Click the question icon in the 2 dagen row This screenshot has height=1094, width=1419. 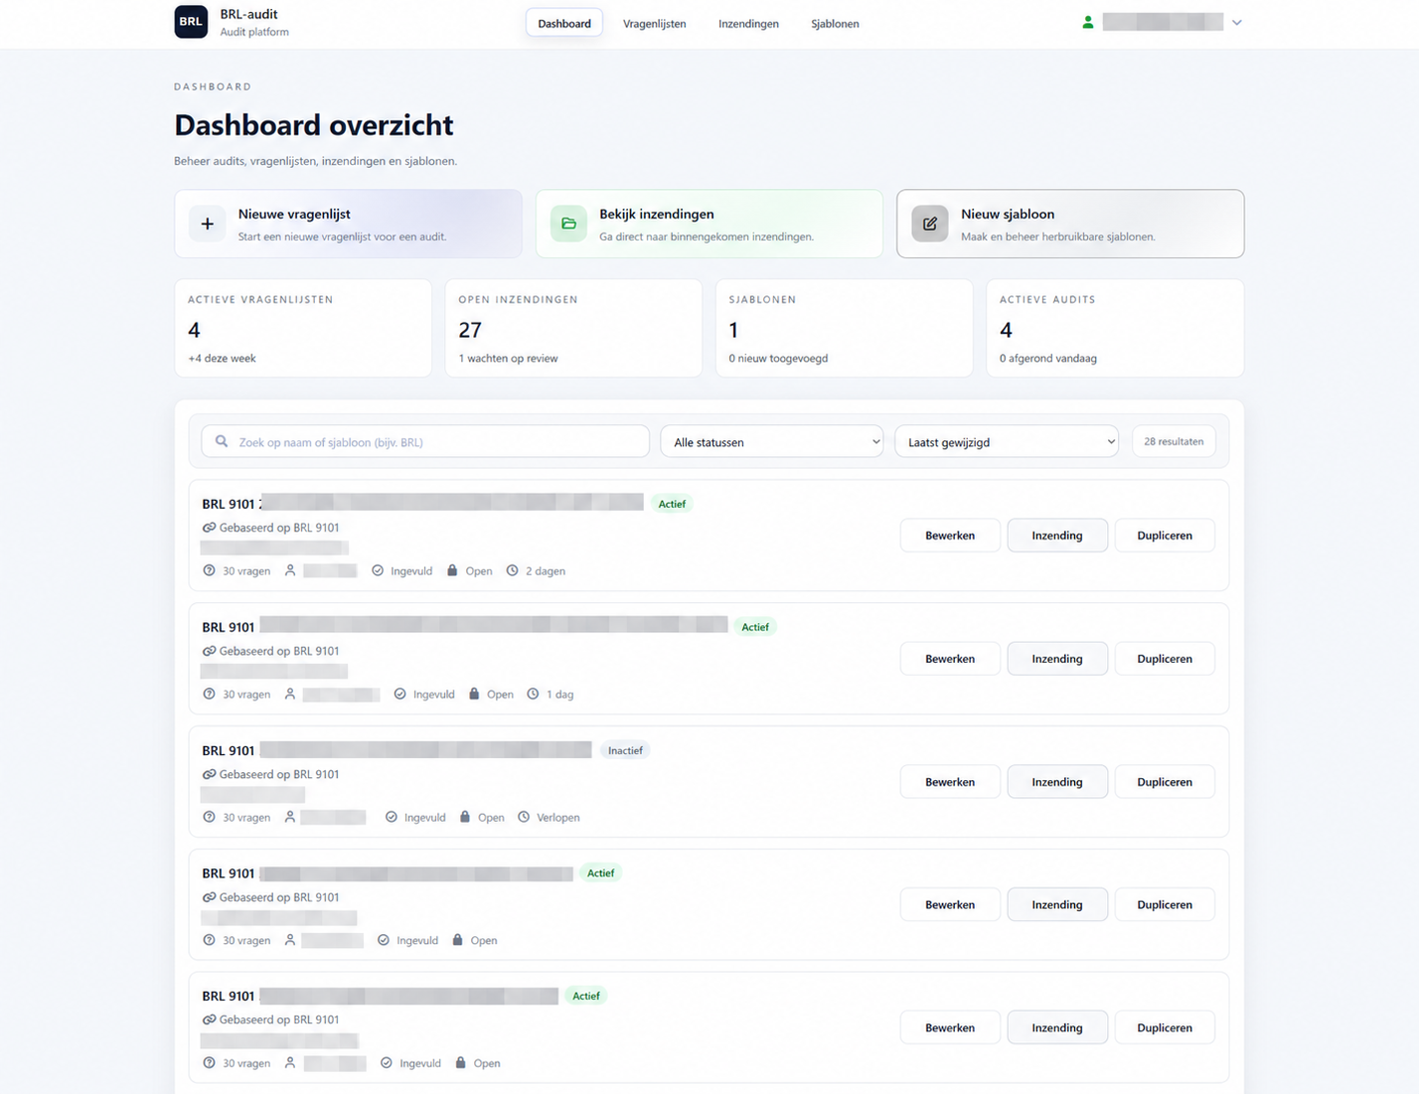[x=209, y=570]
